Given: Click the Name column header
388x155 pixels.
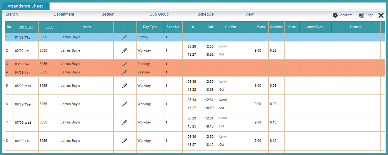Looking at the screenshot, I should pyautogui.click(x=87, y=27).
